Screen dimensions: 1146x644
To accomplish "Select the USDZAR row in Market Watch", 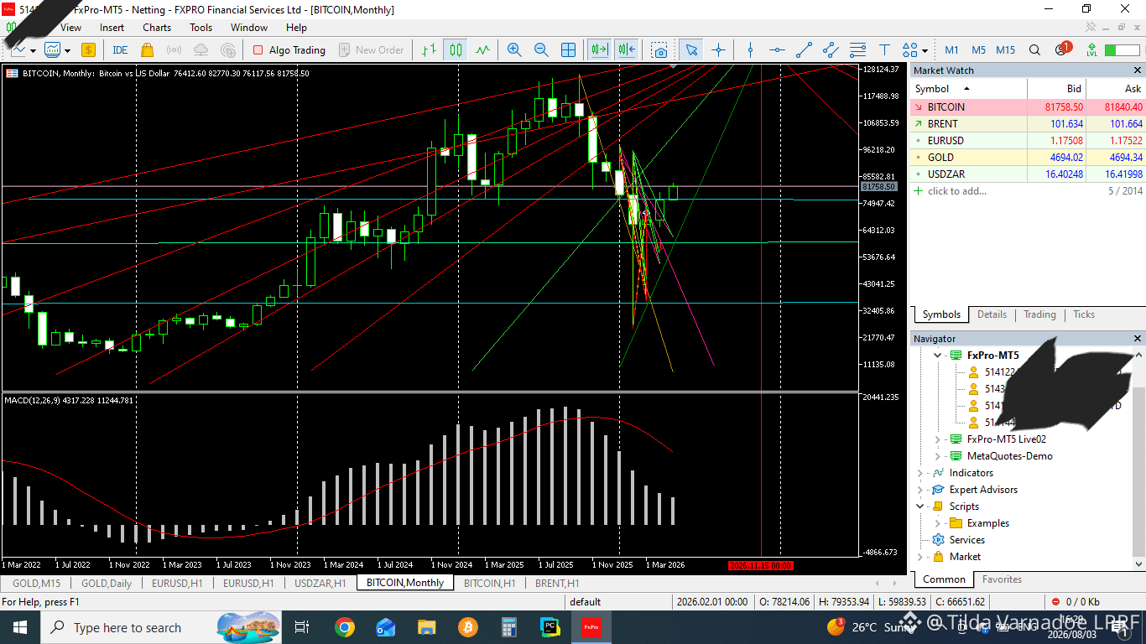I will 1027,174.
